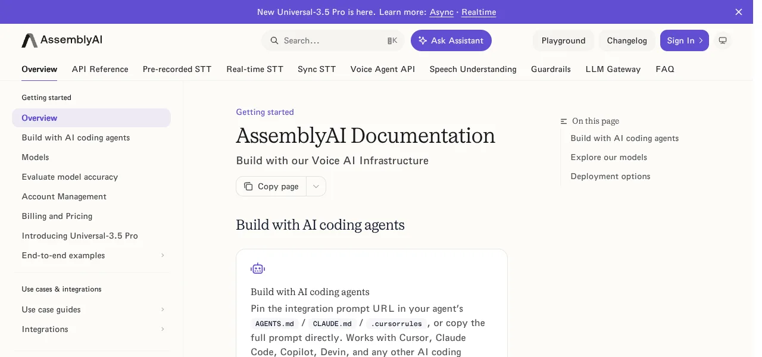Click the On this page list icon

tap(564, 121)
